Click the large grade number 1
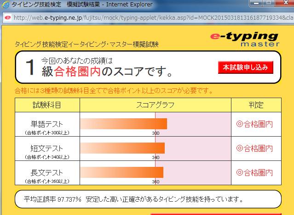The width and height of the screenshot is (294, 215). coord(30,67)
